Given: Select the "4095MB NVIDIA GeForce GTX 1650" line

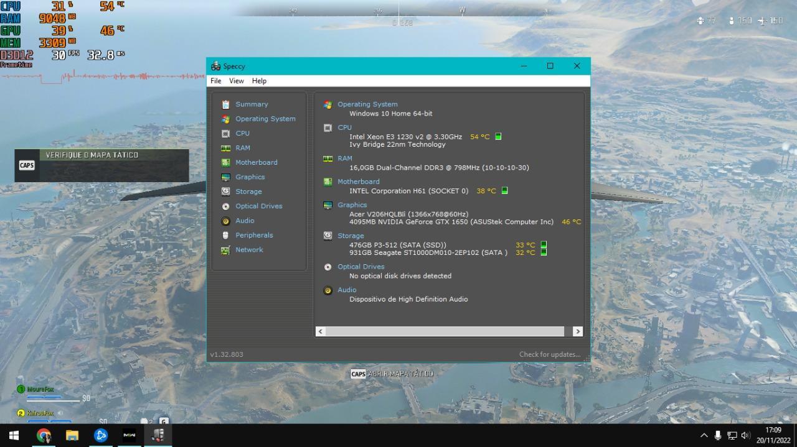Looking at the screenshot, I should coord(451,222).
